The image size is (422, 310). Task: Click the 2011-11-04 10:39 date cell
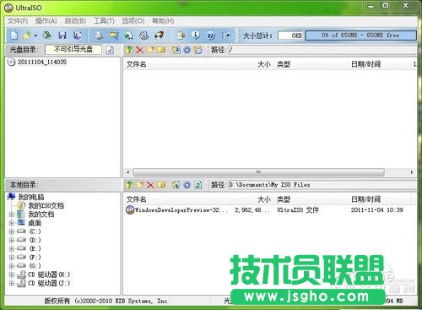click(376, 210)
